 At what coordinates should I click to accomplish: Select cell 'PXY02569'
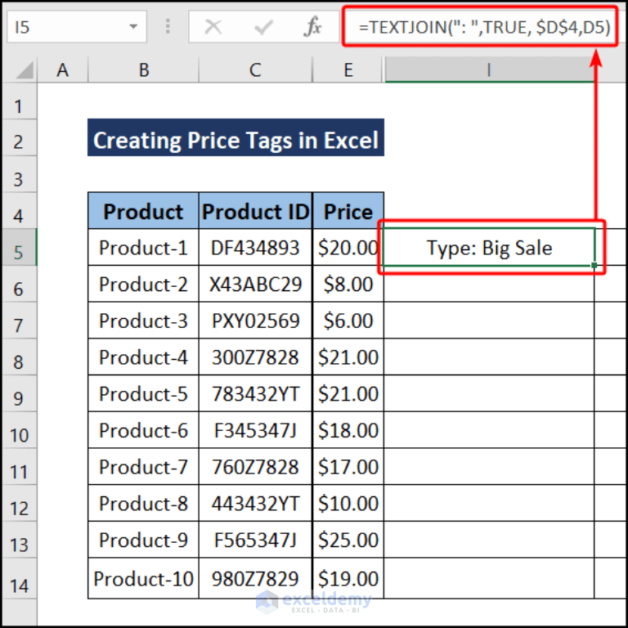coord(255,320)
